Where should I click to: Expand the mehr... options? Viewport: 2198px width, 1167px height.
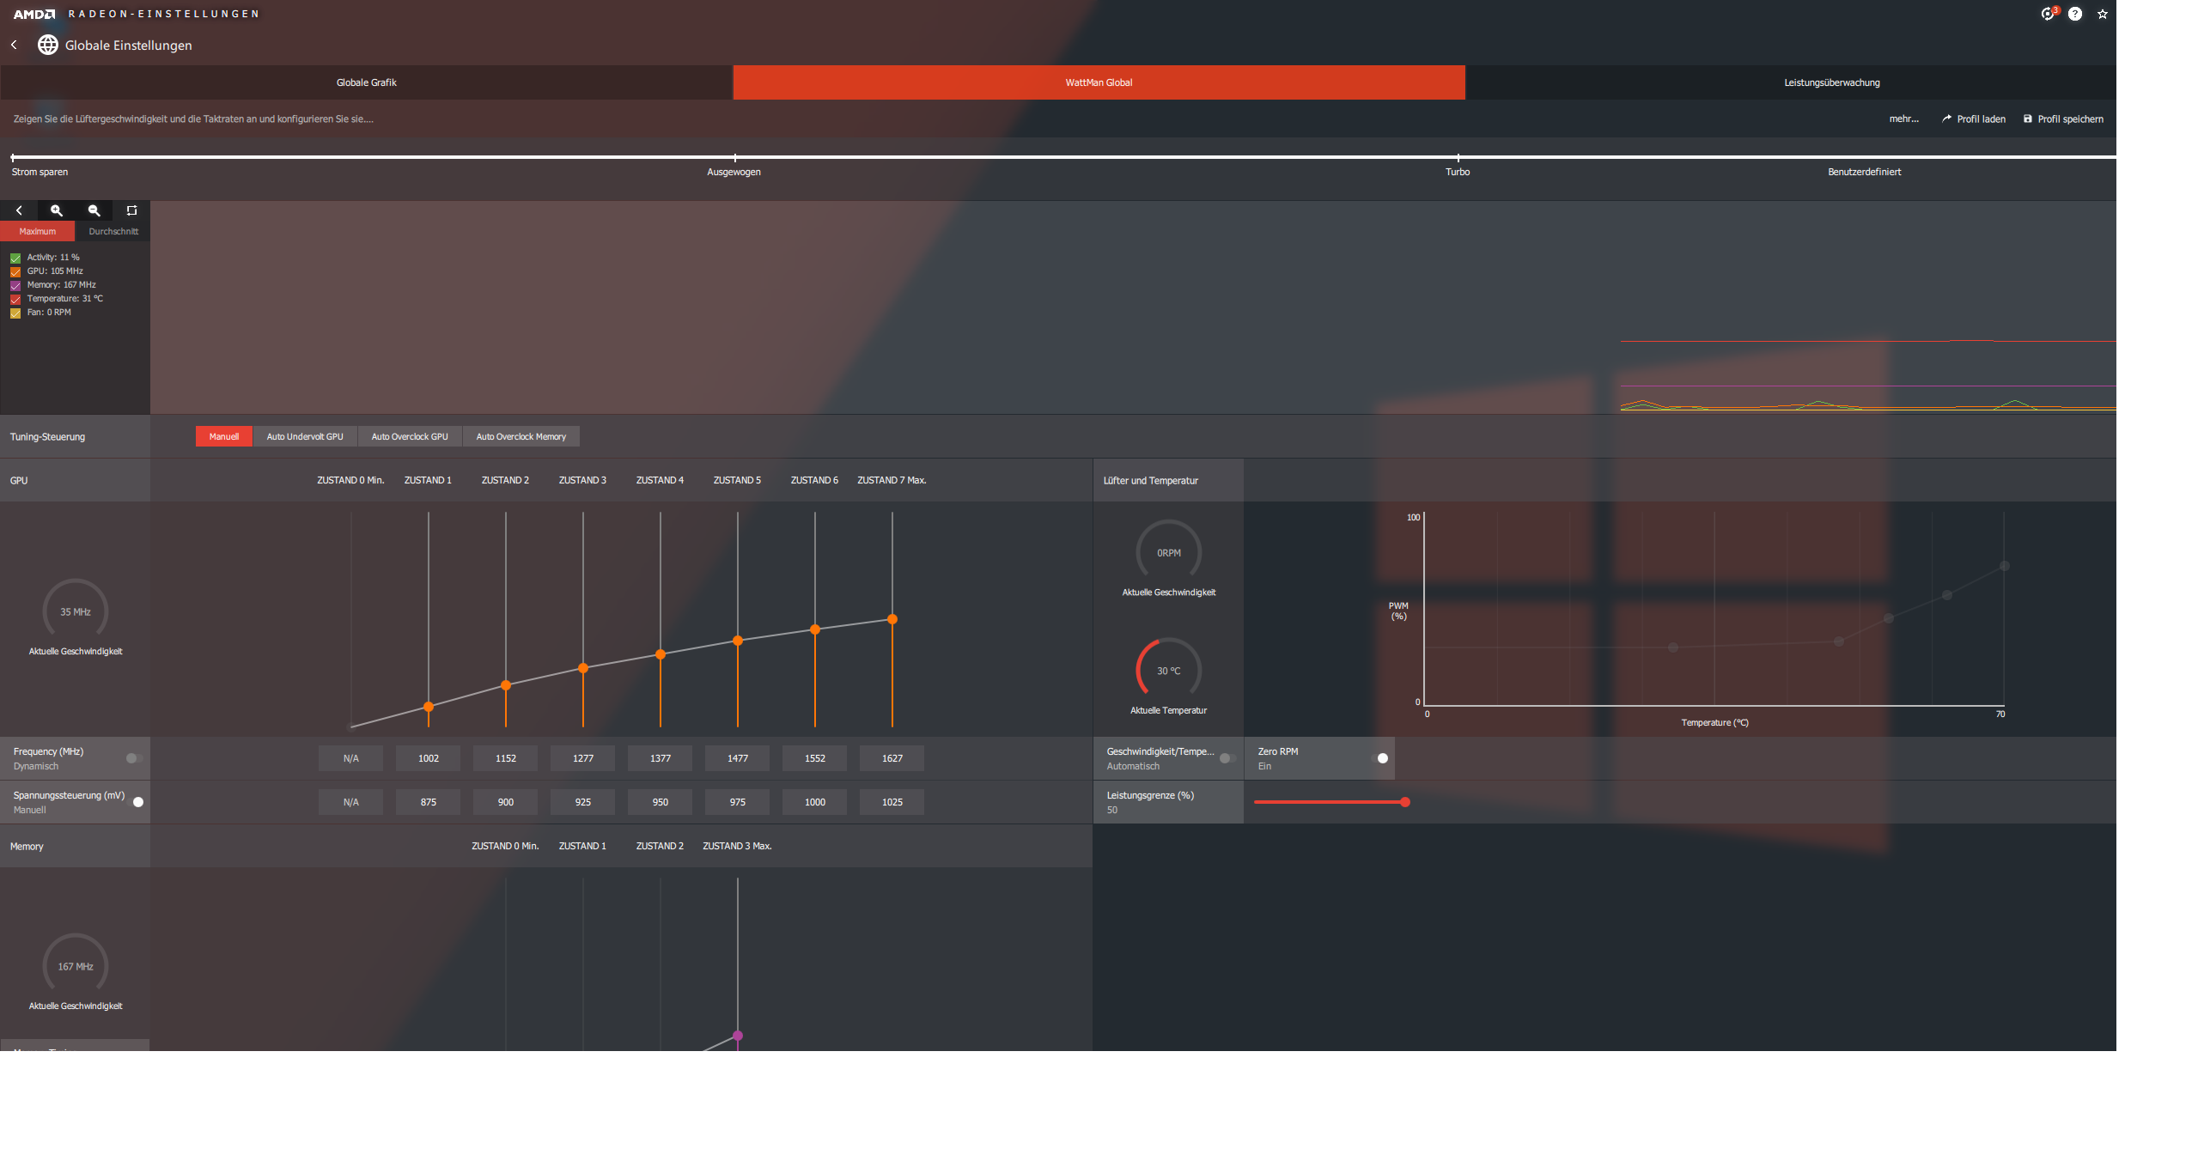pos(1903,119)
